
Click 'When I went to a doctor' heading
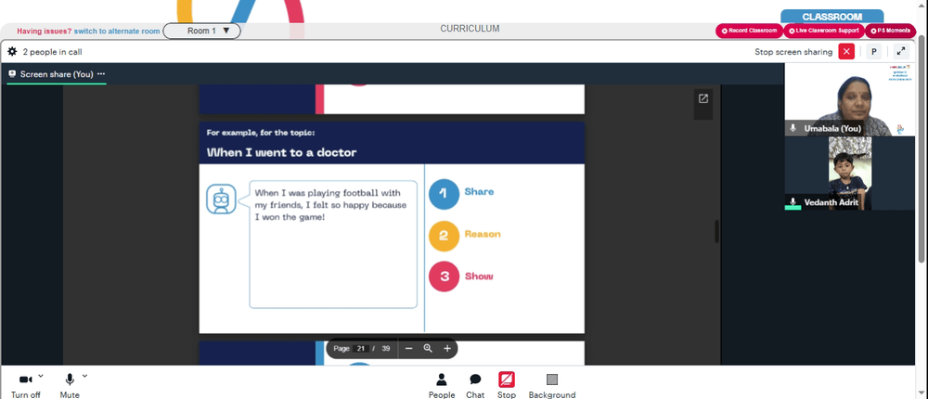282,153
